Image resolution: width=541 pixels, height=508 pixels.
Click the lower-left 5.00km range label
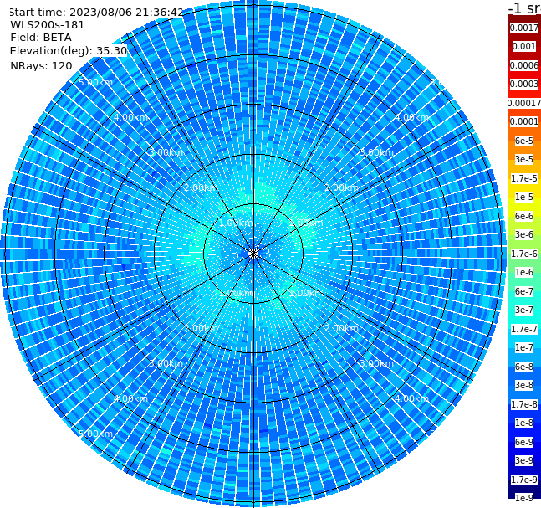95,434
